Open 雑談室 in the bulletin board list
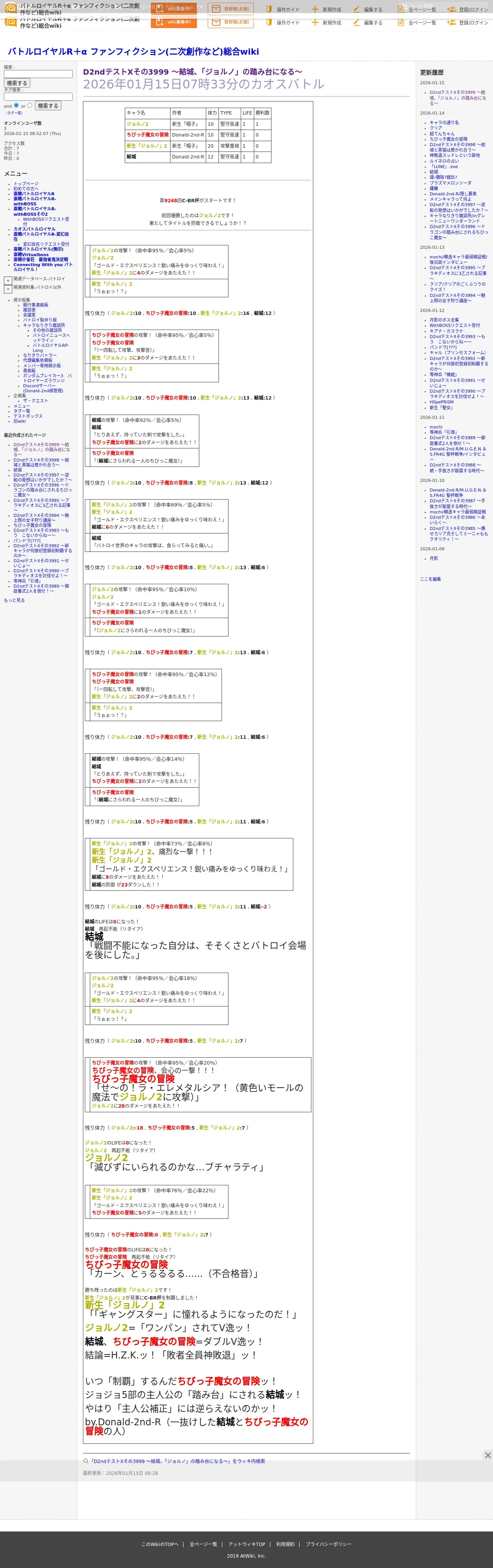The width and height of the screenshot is (493, 1568). coord(29,310)
